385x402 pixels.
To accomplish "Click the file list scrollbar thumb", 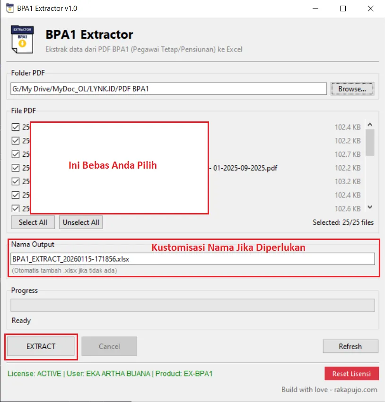I will 370,142.
